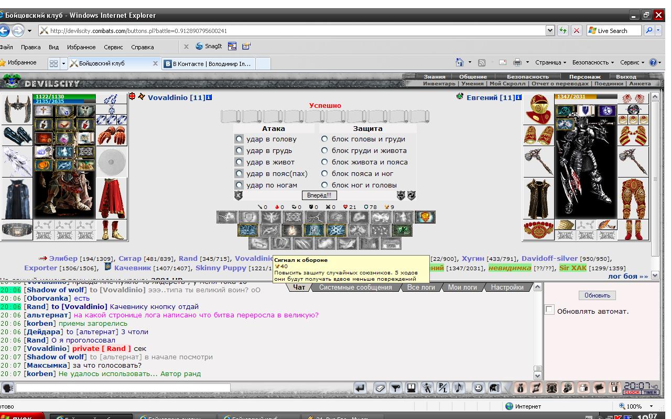
Task: Click the CLOCK mode label
Action: coord(631,393)
